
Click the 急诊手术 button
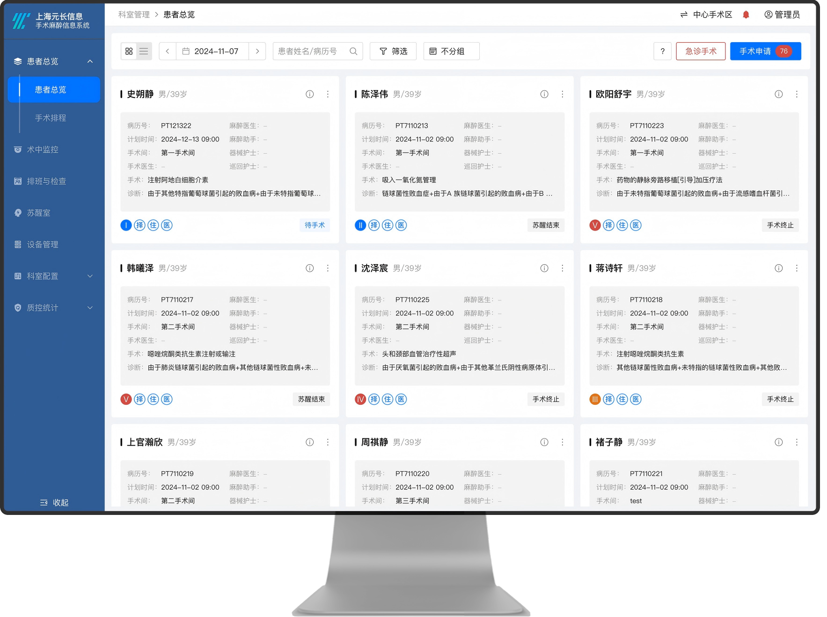(x=701, y=51)
